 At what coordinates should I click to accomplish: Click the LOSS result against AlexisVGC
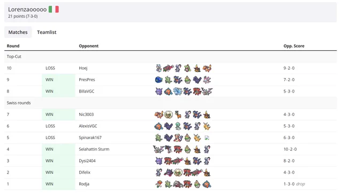tap(50, 126)
